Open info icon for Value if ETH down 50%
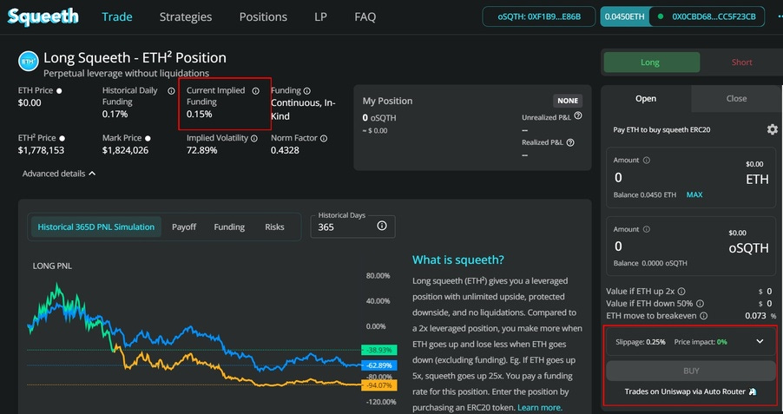 701,304
